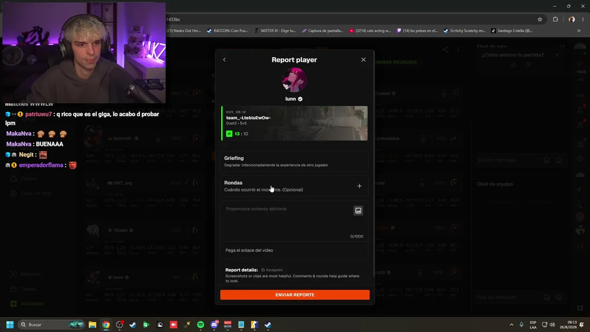This screenshot has height=332, width=590.
Task: Click the microphone tray icon
Action: click(521, 325)
